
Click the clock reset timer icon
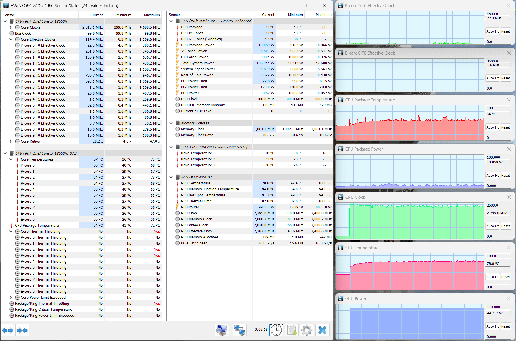click(x=276, y=330)
